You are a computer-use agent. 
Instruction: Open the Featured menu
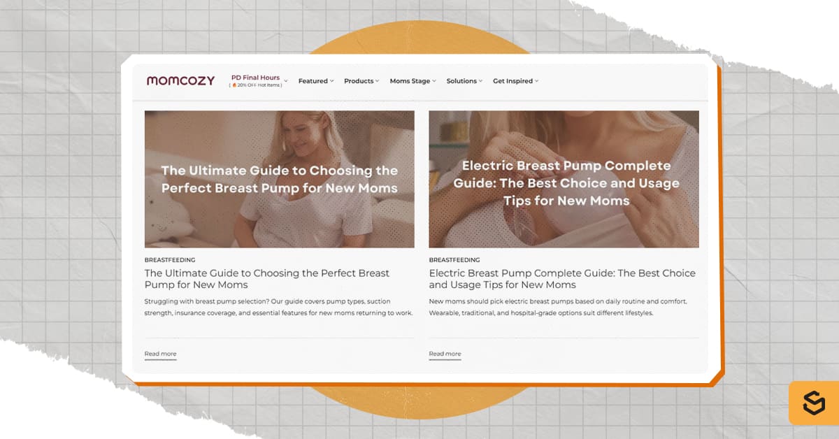(313, 81)
